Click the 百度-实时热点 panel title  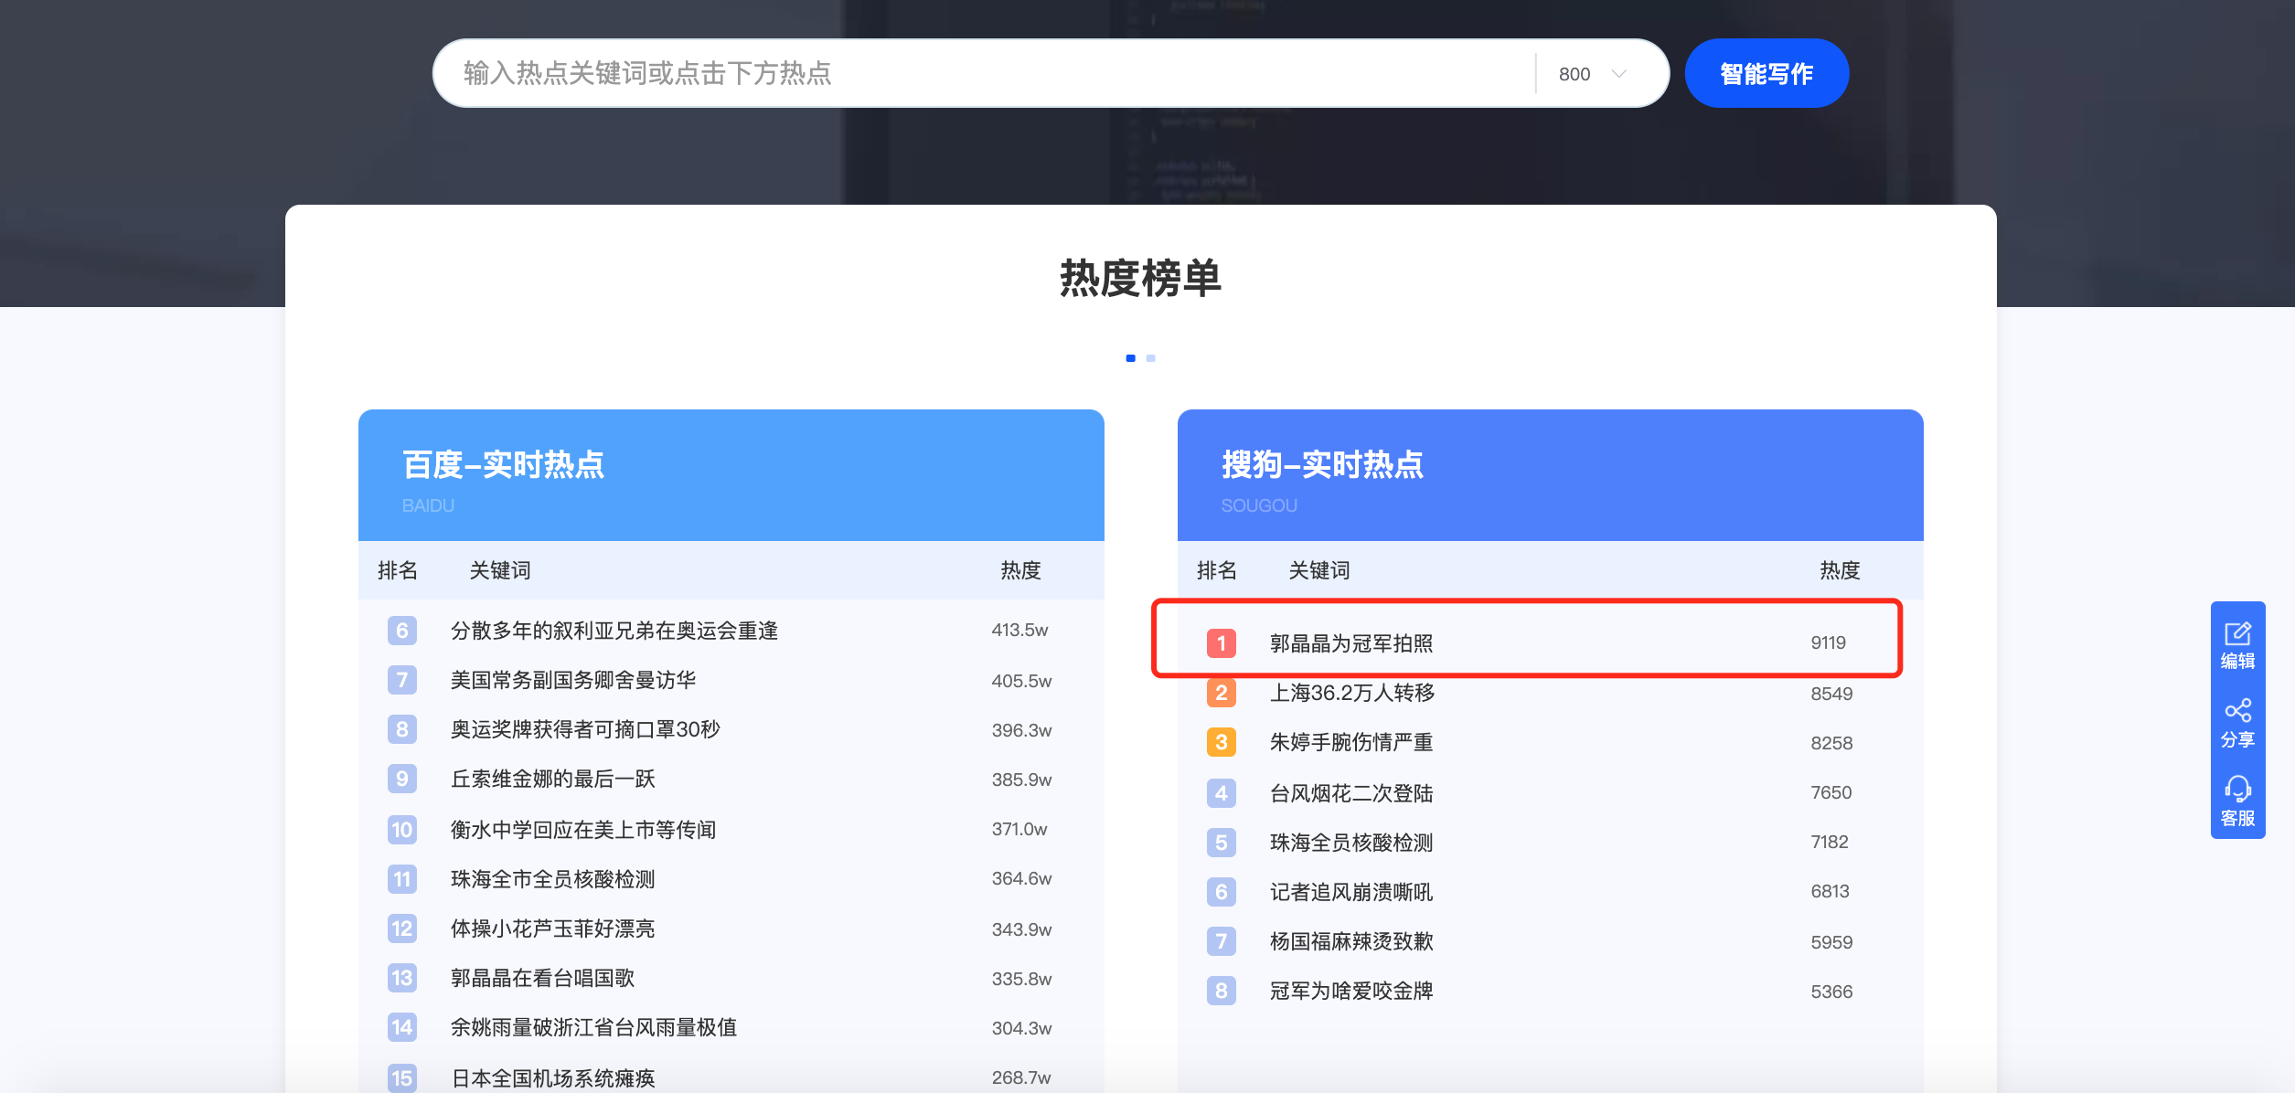click(503, 465)
